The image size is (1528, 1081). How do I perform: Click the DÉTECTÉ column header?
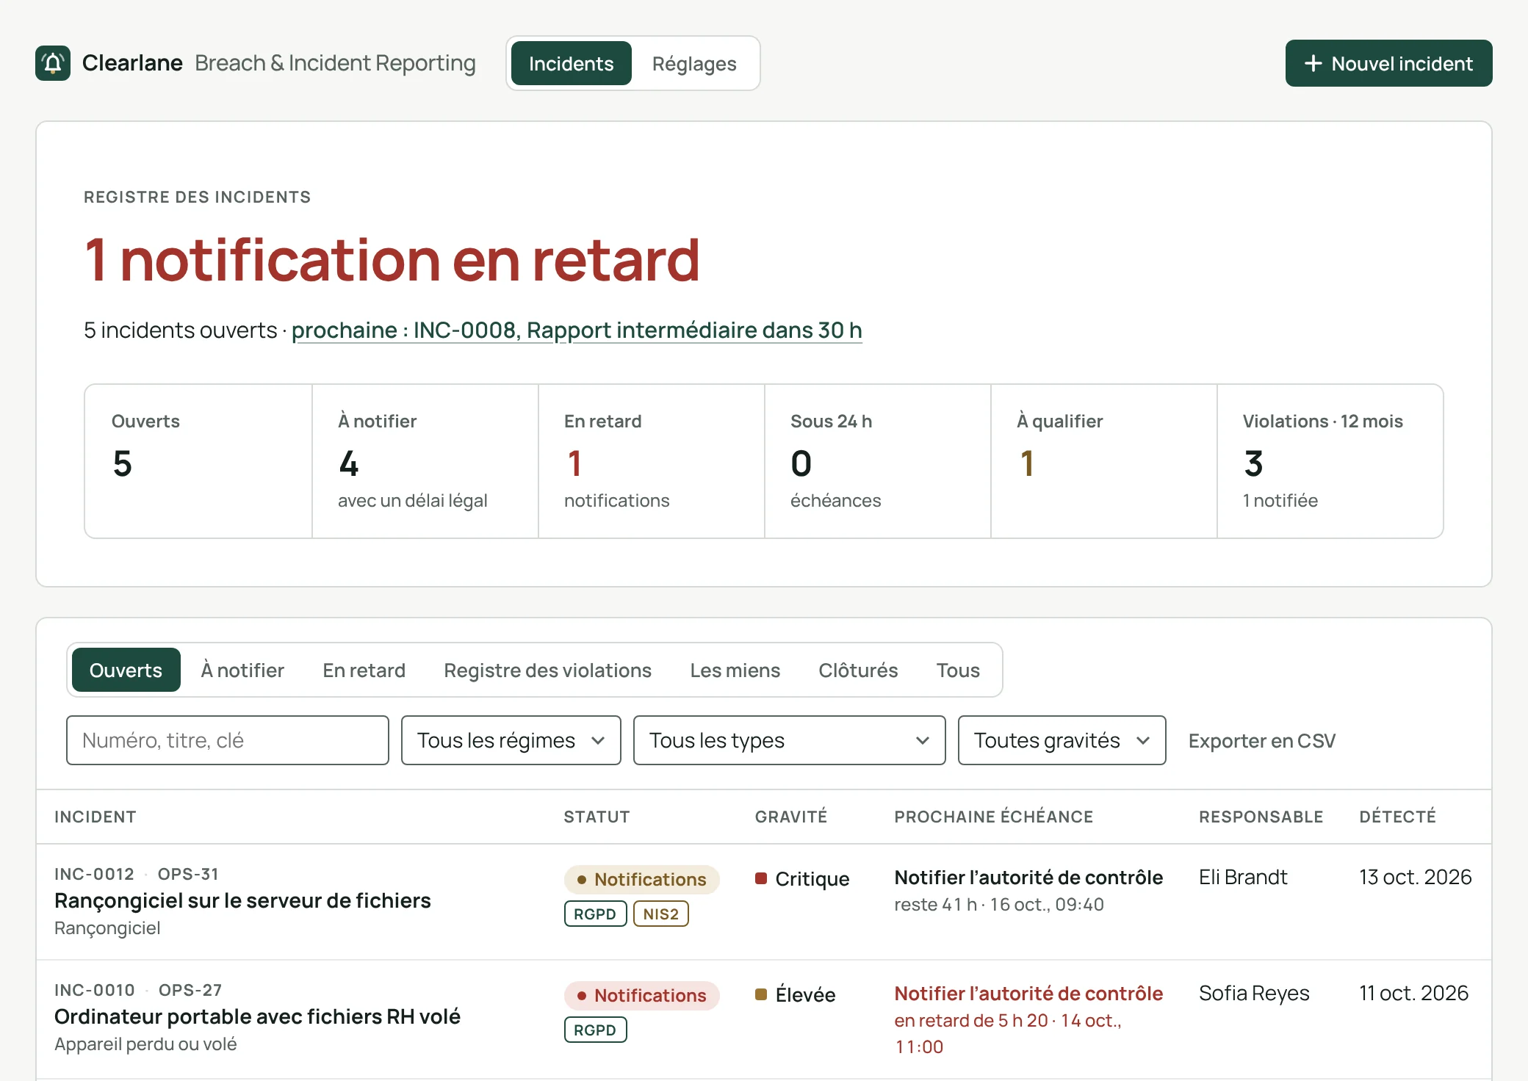1397,817
